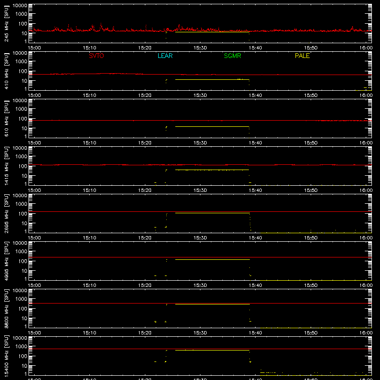Select the '245 MHz [SFU]' axis label
Viewport: 380px width, 380px height.
coord(7,23)
